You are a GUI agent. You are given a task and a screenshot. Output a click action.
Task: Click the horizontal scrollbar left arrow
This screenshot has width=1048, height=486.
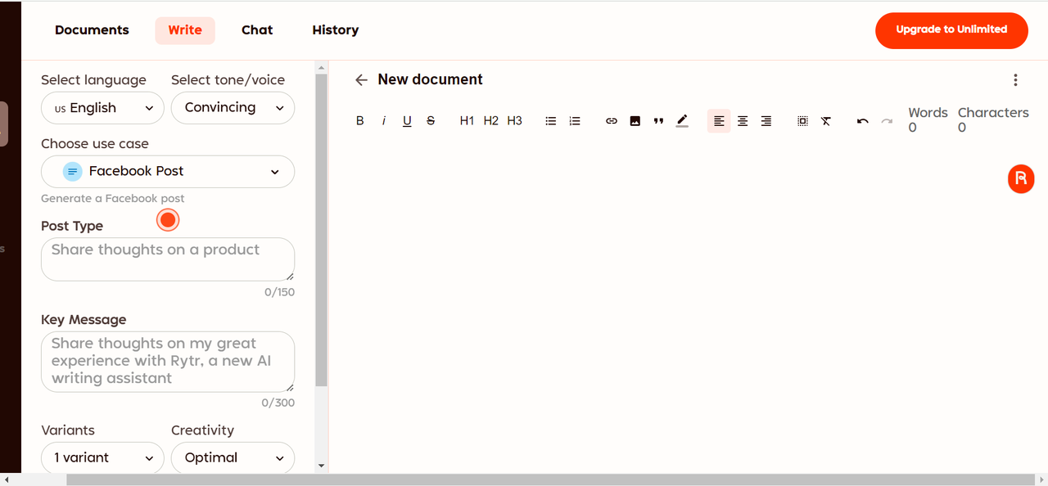(x=7, y=479)
